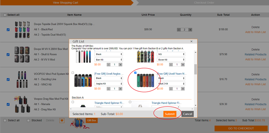Click the Gift Box button
The width and height of the screenshot is (269, 133).
coord(91,121)
